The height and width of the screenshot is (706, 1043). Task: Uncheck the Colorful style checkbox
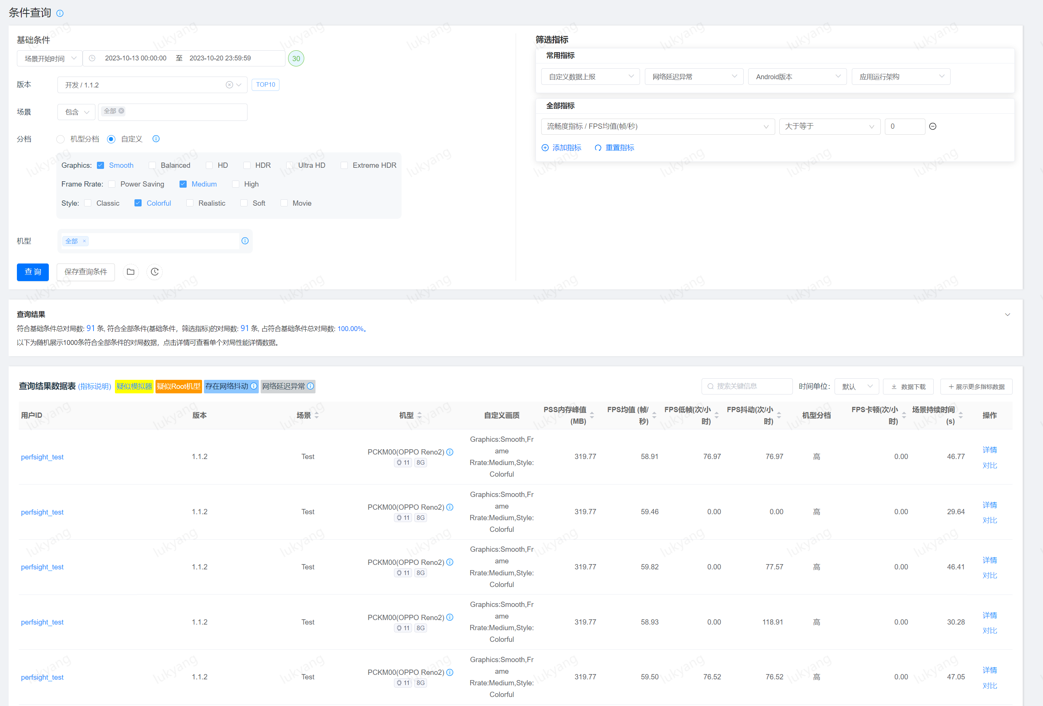(x=138, y=203)
